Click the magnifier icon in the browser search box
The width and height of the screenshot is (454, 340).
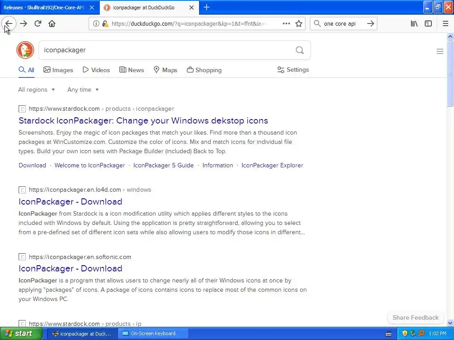coord(317,24)
